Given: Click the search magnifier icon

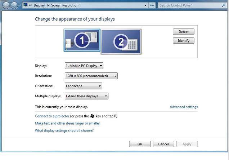Looking at the screenshot, I should [224, 5].
